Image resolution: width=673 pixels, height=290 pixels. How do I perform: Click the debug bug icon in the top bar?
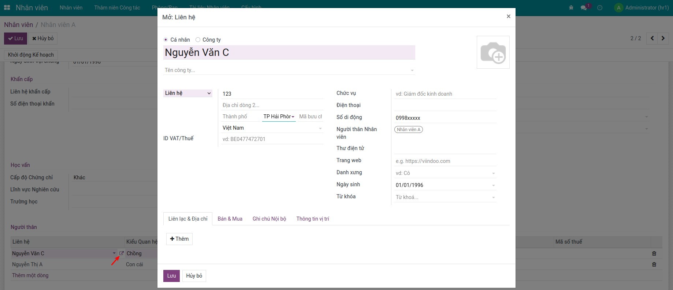coord(571,8)
